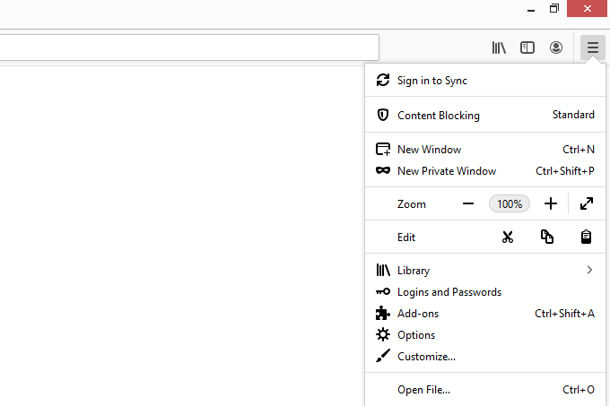
Task: Zoom out with the minus button
Action: (468, 203)
